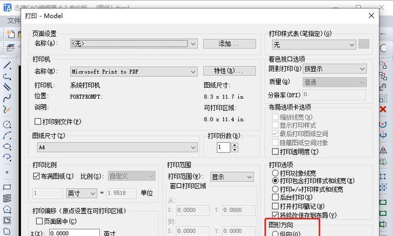Viewport: 393px width, 236px height.
Task: Close the 打印 - Model dialog
Action: click(371, 15)
